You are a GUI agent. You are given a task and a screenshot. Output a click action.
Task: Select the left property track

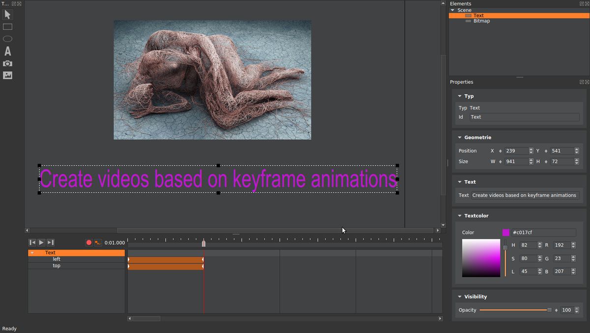[x=56, y=259]
